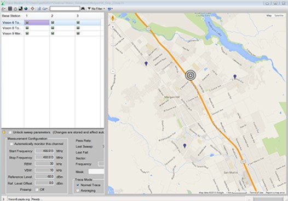288x201 pixels.
Task: Click the concentric circles target marker on map
Action: 191,75
